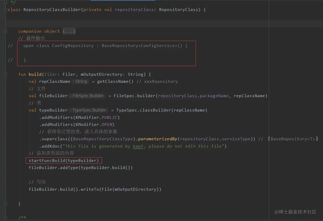Click the private keyword in the constructor
This screenshot has width=323, height=221.
92,10
